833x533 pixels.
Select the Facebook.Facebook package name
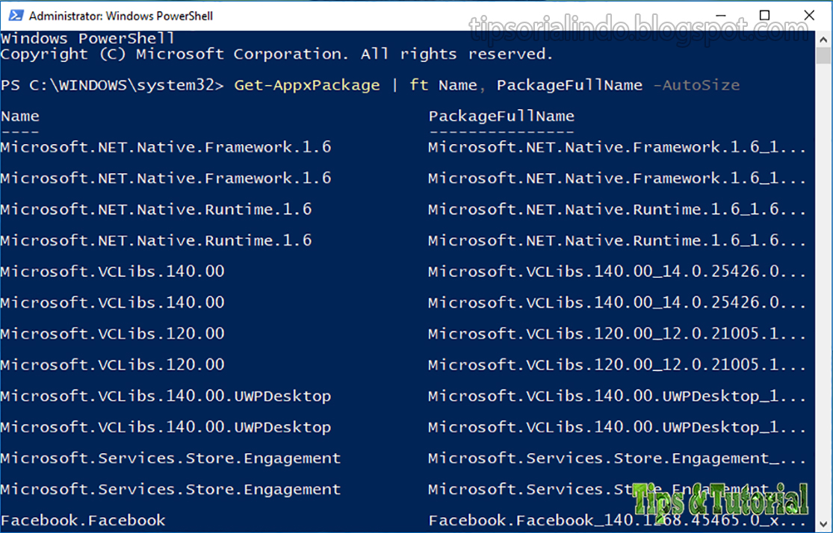pyautogui.click(x=82, y=520)
